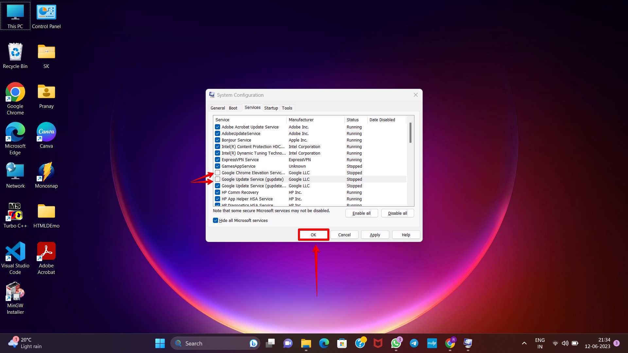The width and height of the screenshot is (628, 353).
Task: Uncheck AdobeUpdateService checkbox
Action: pyautogui.click(x=218, y=133)
